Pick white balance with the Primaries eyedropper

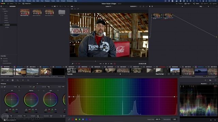5,87
